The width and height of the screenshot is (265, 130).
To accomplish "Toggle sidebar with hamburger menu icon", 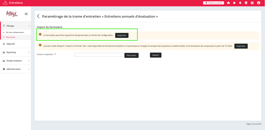I will (26, 14).
